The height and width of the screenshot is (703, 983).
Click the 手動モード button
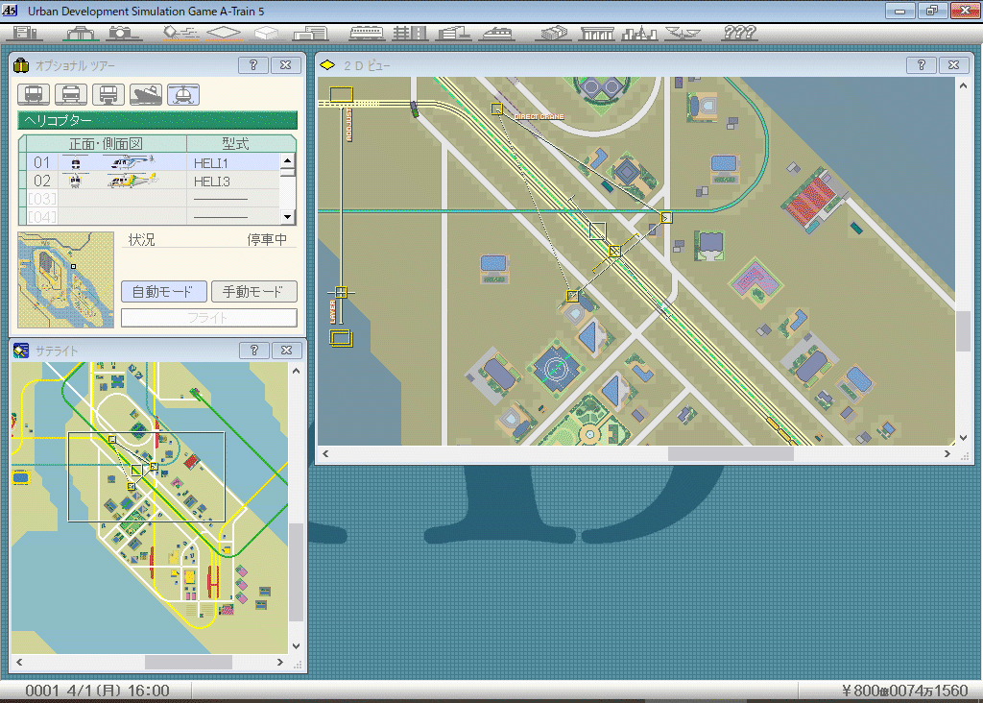(253, 292)
